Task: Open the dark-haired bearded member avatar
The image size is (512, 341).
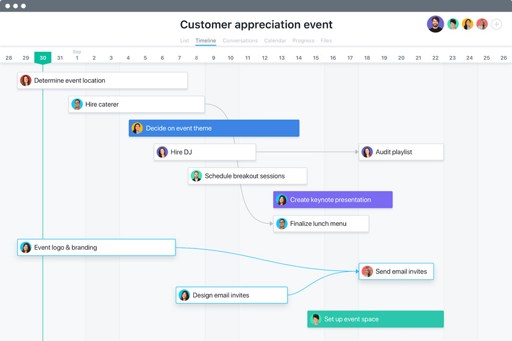Action: pyautogui.click(x=435, y=24)
